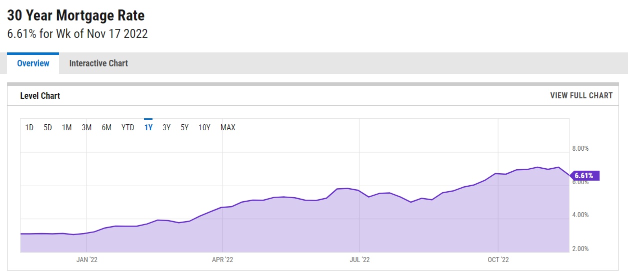Viewport: 628px width, 276px height.
Task: Set chart range to YTD
Action: point(128,128)
